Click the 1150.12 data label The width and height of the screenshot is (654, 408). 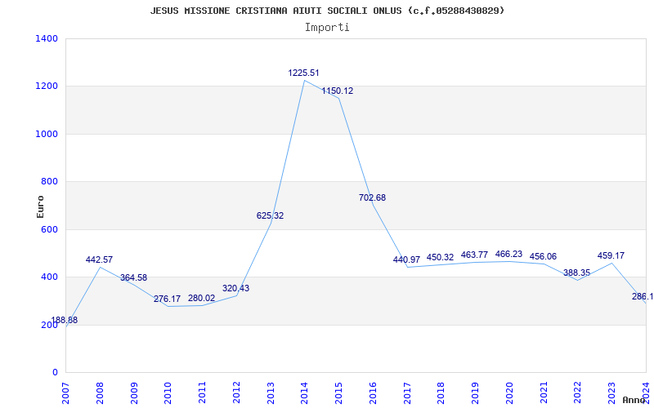338,91
